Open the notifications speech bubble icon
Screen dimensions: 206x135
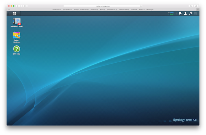coord(180,13)
